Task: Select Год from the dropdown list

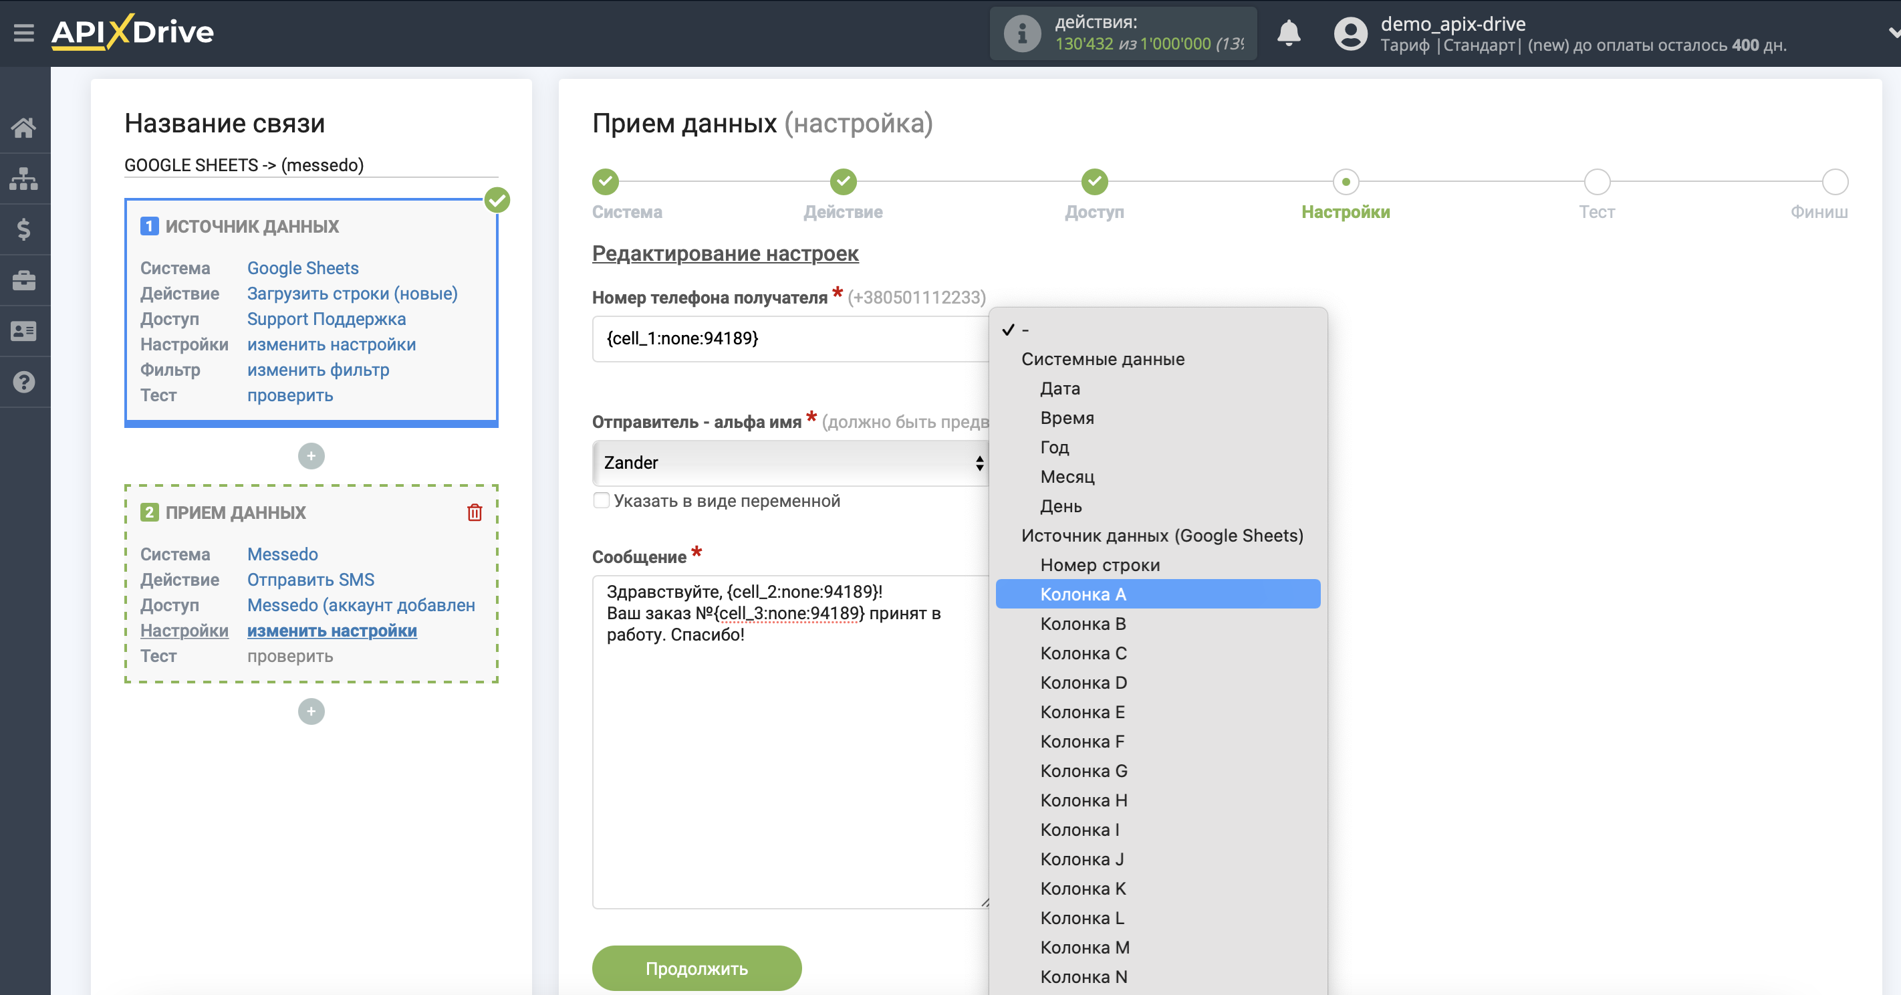Action: 1158,447
